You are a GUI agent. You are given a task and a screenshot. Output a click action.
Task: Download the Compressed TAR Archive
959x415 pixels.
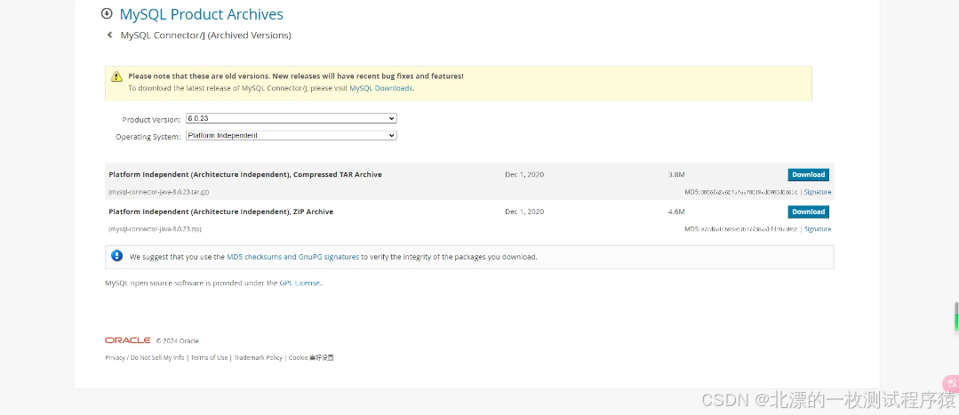(808, 175)
